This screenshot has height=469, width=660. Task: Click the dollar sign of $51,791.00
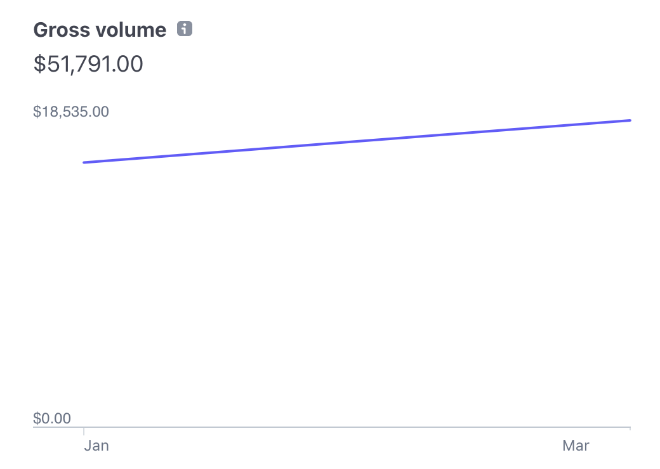coord(39,64)
